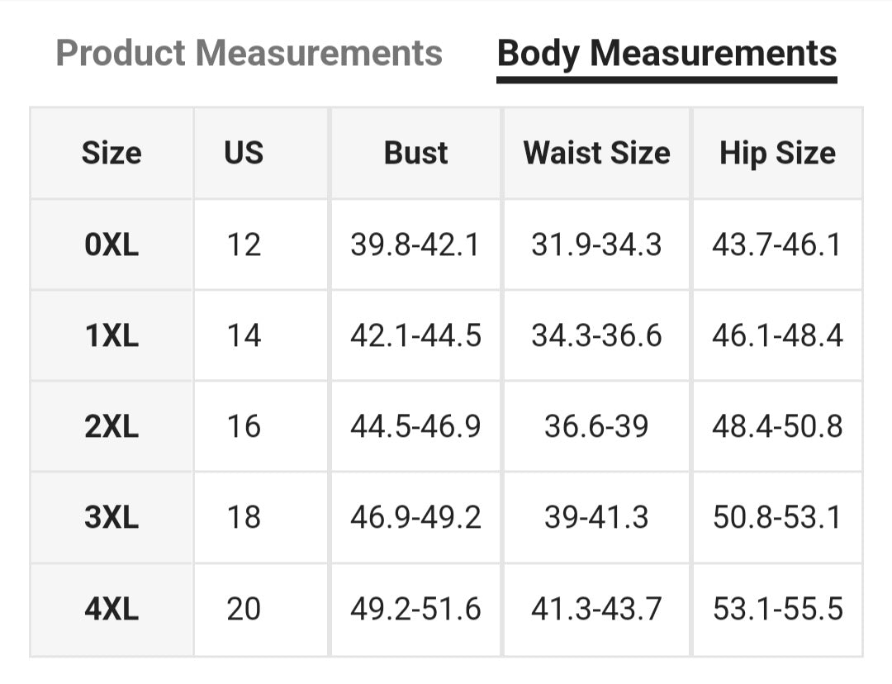Select the 2XL size row label

(x=111, y=426)
